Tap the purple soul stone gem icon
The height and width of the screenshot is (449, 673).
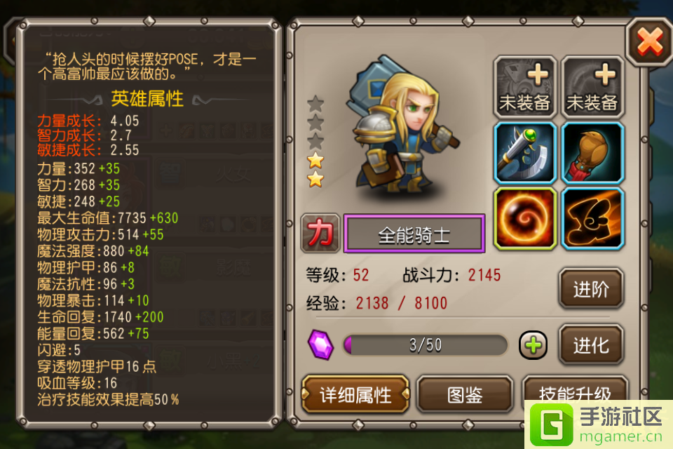(320, 344)
